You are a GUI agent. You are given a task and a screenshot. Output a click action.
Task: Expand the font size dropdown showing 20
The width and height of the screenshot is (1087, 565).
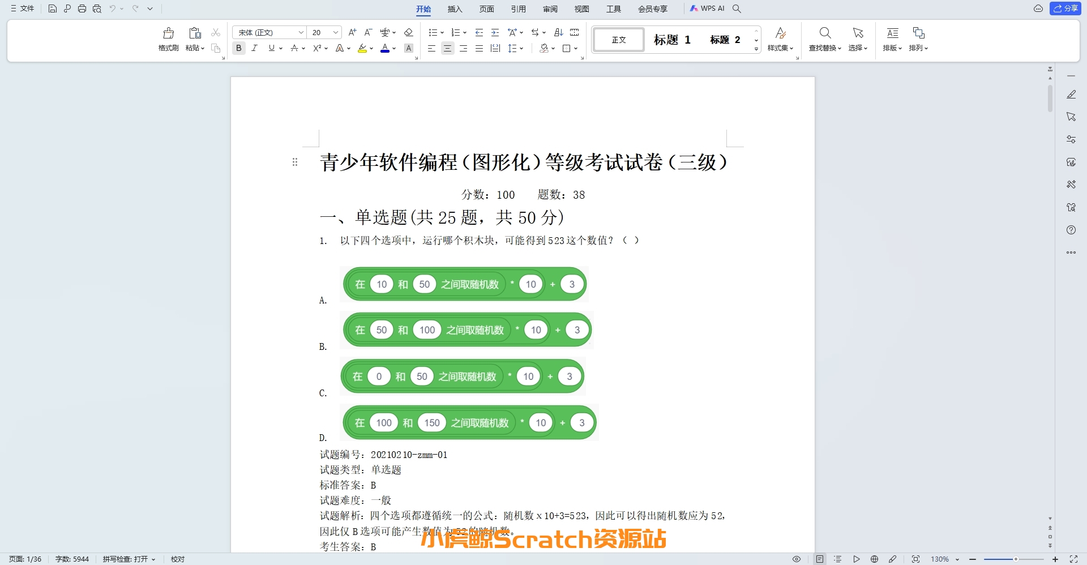coord(335,32)
